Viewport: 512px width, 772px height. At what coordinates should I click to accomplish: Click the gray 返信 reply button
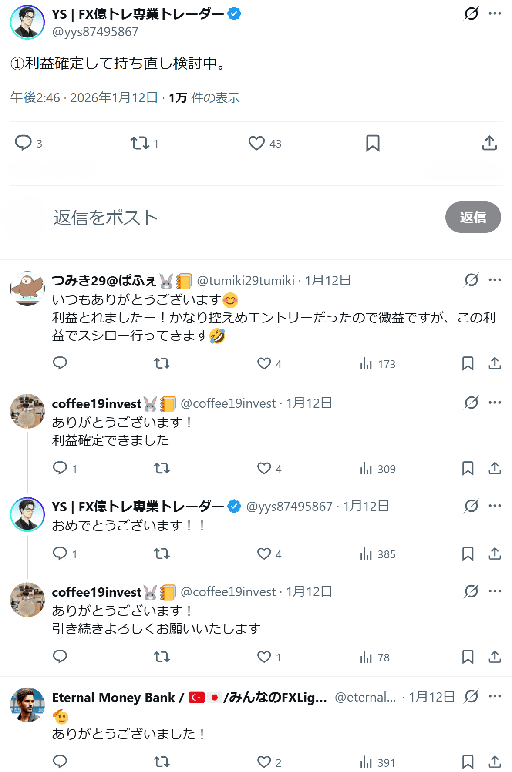pyautogui.click(x=473, y=217)
